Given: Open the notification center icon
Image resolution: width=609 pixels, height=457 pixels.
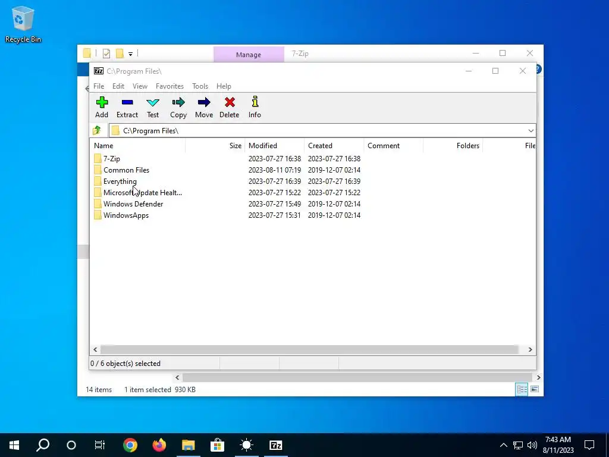Looking at the screenshot, I should pyautogui.click(x=589, y=445).
